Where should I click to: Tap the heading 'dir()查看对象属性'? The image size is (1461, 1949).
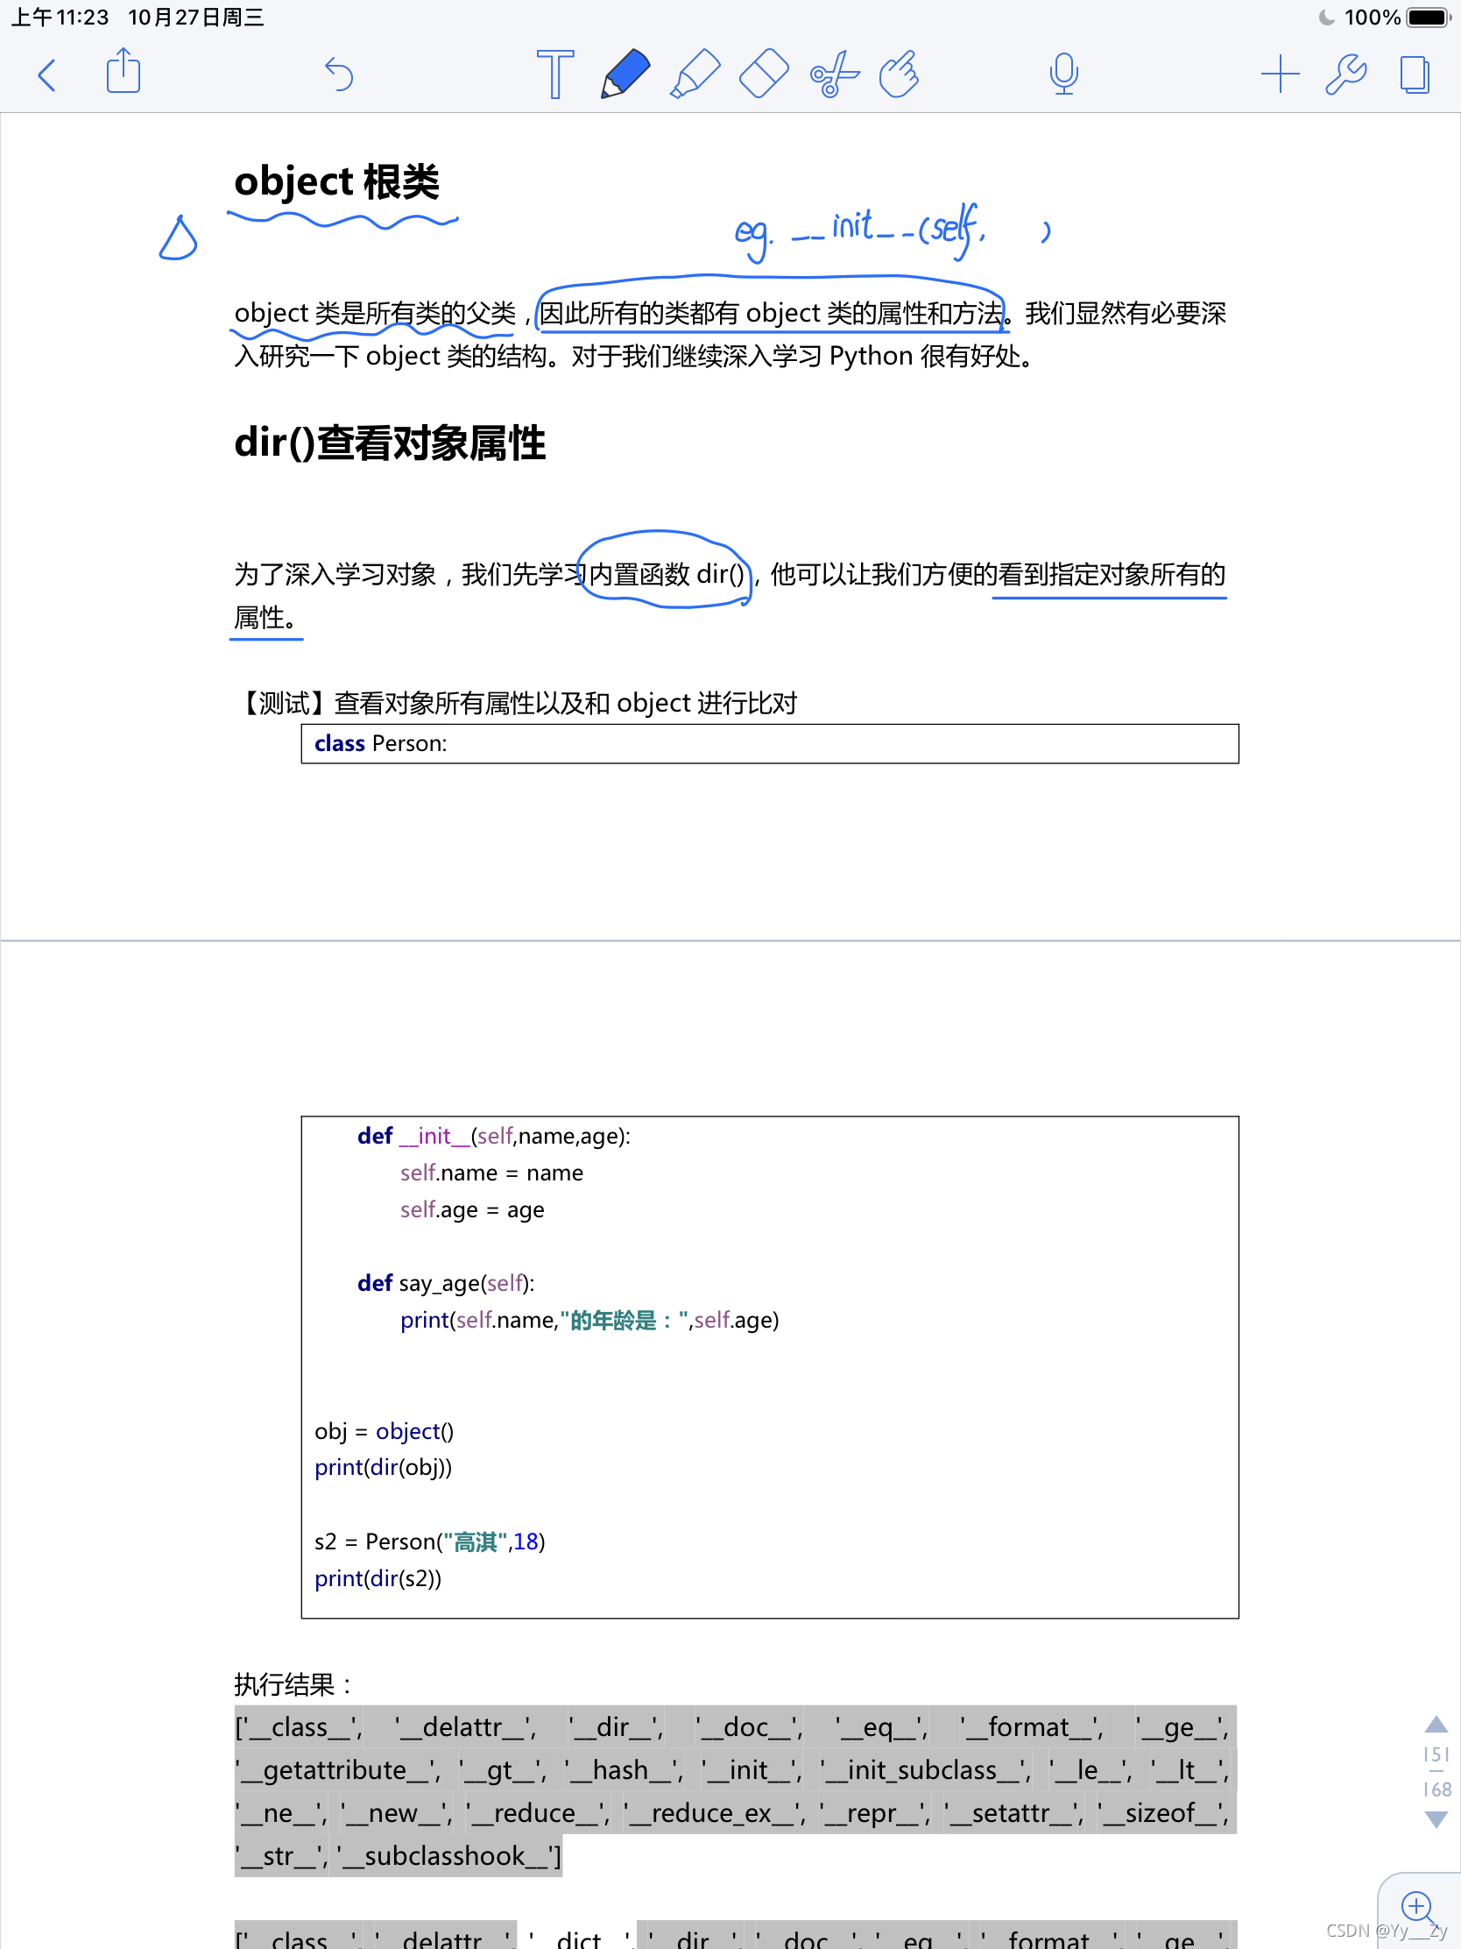(x=389, y=443)
